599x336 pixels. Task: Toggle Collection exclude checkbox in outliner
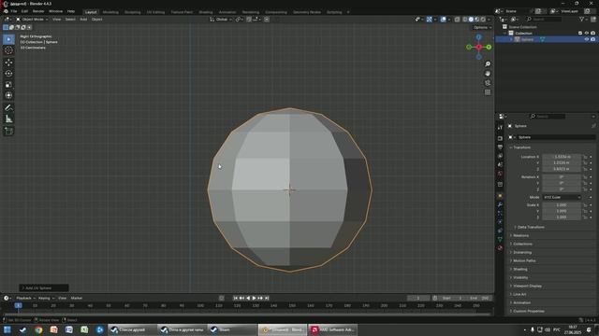coord(580,34)
